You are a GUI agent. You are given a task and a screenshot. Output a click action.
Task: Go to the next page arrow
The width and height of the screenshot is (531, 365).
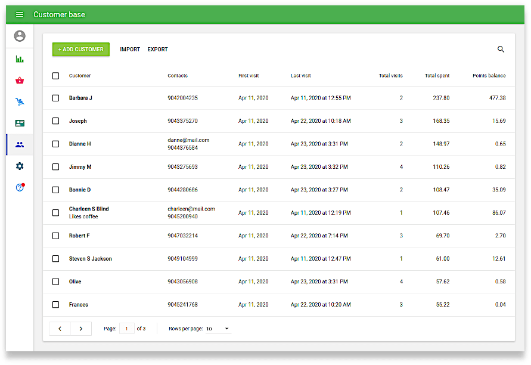[x=81, y=329]
